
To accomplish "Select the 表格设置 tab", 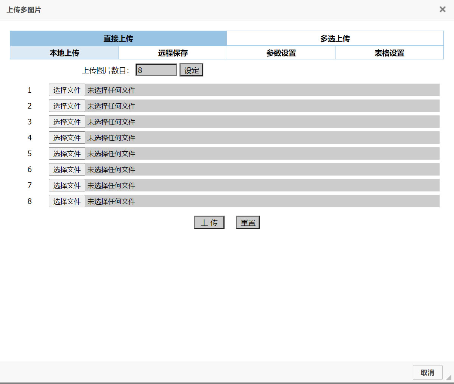I will click(389, 53).
